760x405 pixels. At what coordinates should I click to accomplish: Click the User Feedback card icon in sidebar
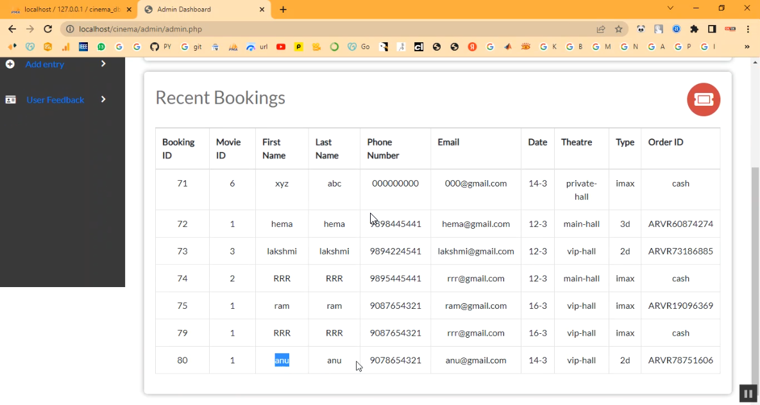pyautogui.click(x=10, y=100)
